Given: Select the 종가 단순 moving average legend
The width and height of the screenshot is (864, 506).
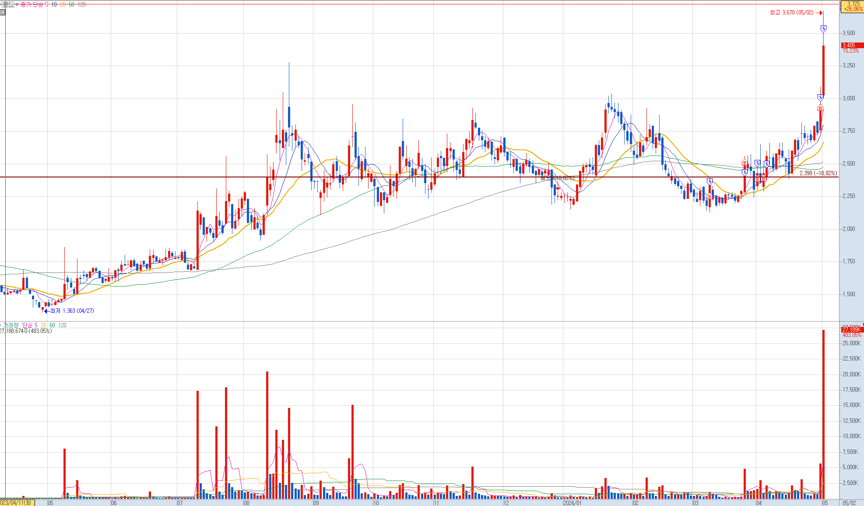Looking at the screenshot, I should click(32, 4).
